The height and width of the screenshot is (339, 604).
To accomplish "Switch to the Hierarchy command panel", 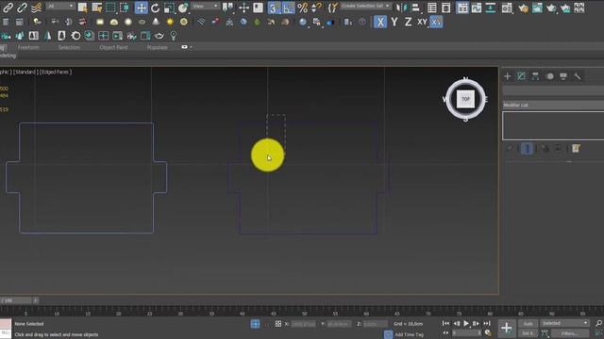I will 535,76.
